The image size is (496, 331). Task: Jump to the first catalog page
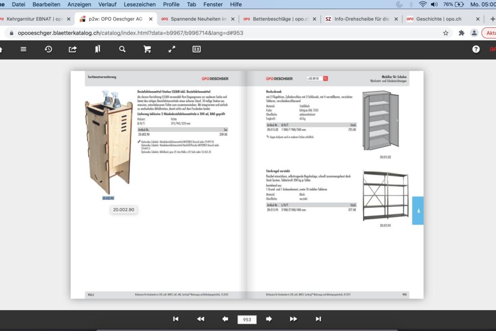click(176, 319)
